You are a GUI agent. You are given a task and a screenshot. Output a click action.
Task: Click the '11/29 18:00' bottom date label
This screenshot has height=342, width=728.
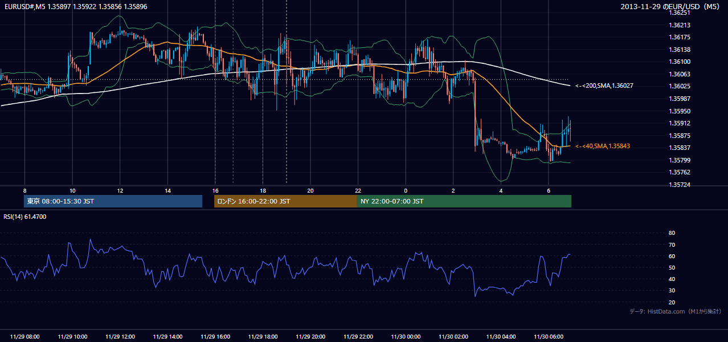point(263,337)
